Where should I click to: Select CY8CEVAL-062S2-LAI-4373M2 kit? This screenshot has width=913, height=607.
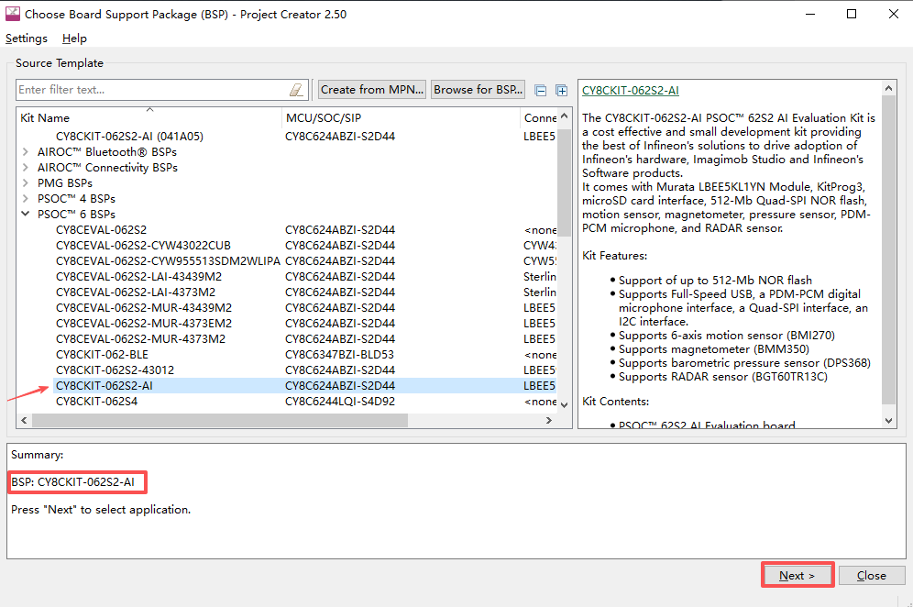(x=136, y=292)
